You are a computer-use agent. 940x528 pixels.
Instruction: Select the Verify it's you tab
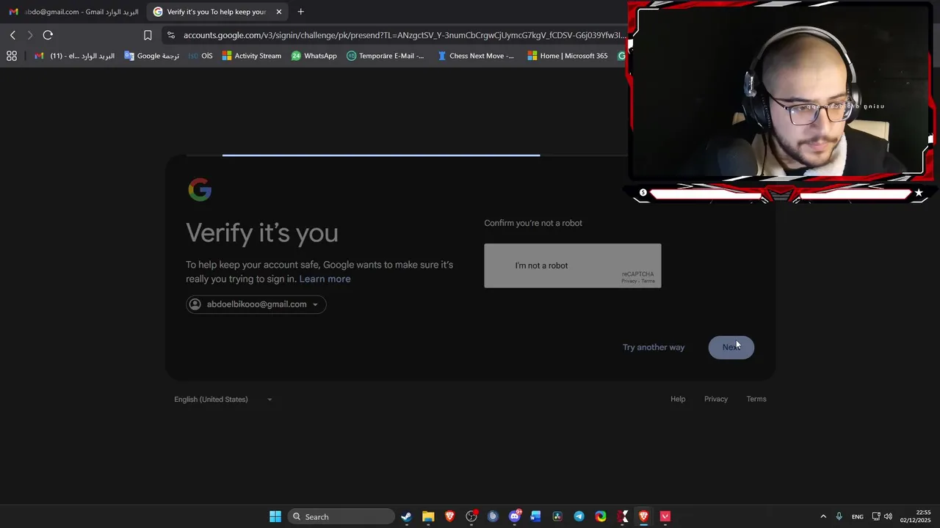pyautogui.click(x=217, y=12)
